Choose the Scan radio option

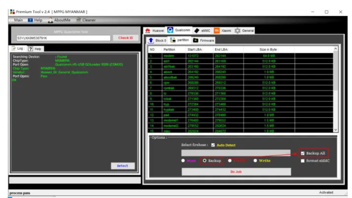pos(183,161)
